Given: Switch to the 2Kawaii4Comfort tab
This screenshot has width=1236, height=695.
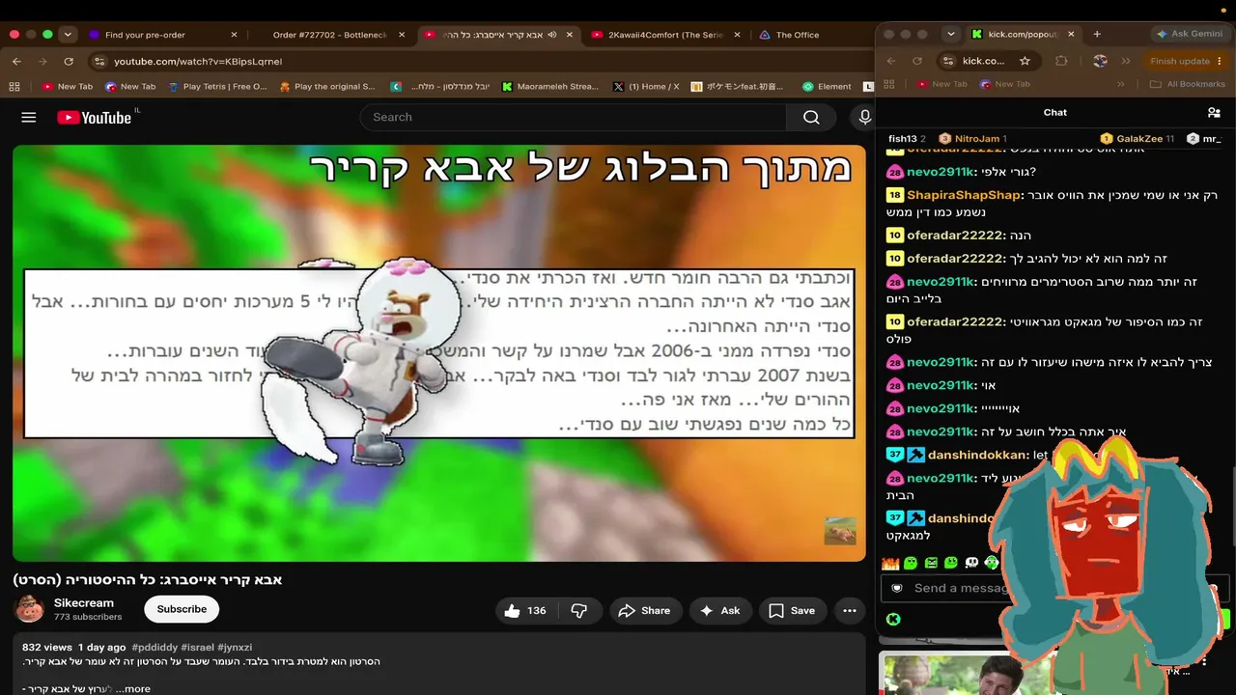Looking at the screenshot, I should pos(666,35).
